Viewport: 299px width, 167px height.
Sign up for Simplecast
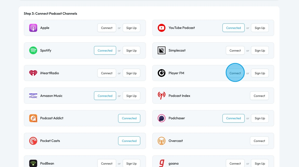tap(260, 50)
